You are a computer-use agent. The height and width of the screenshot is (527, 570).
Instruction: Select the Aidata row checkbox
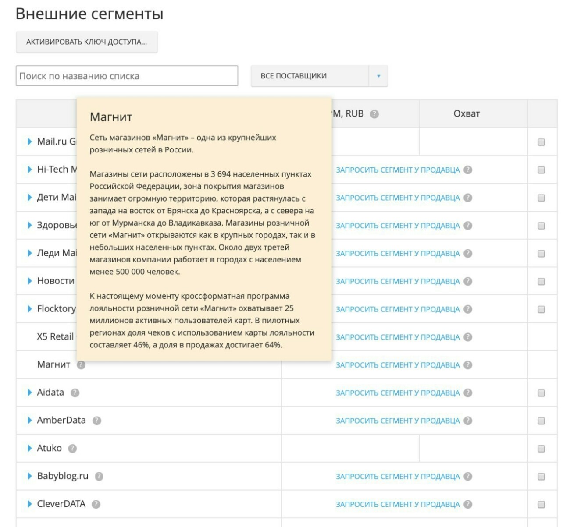tap(541, 393)
